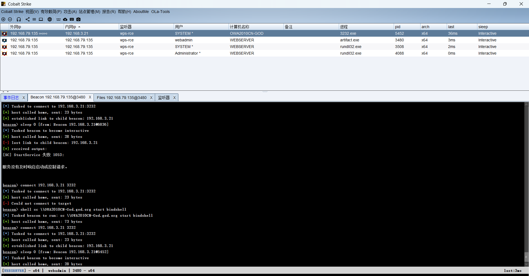The height and width of the screenshot is (276, 529).
Task: Click the disconnect minus icon in toolbar
Action: click(x=10, y=19)
